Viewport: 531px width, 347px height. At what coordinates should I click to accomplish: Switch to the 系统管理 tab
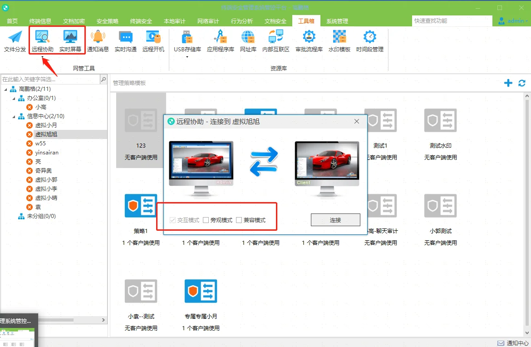337,21
